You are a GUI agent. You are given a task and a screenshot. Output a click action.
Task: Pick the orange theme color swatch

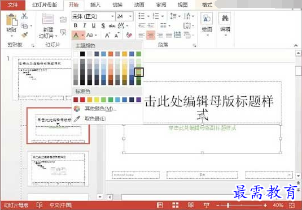click(x=111, y=54)
